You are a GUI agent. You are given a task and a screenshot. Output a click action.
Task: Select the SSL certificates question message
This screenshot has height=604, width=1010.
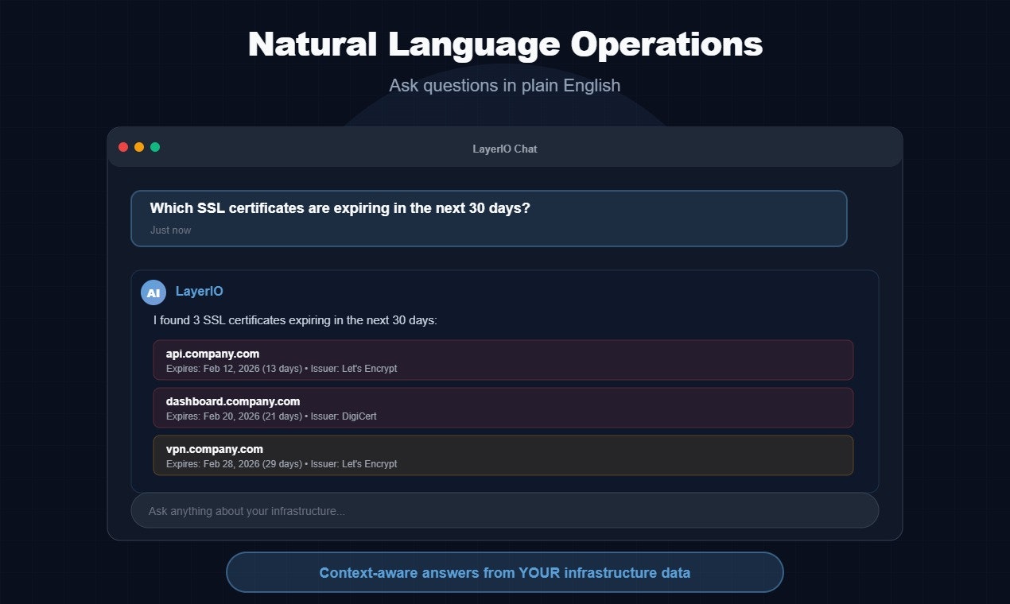pos(340,208)
